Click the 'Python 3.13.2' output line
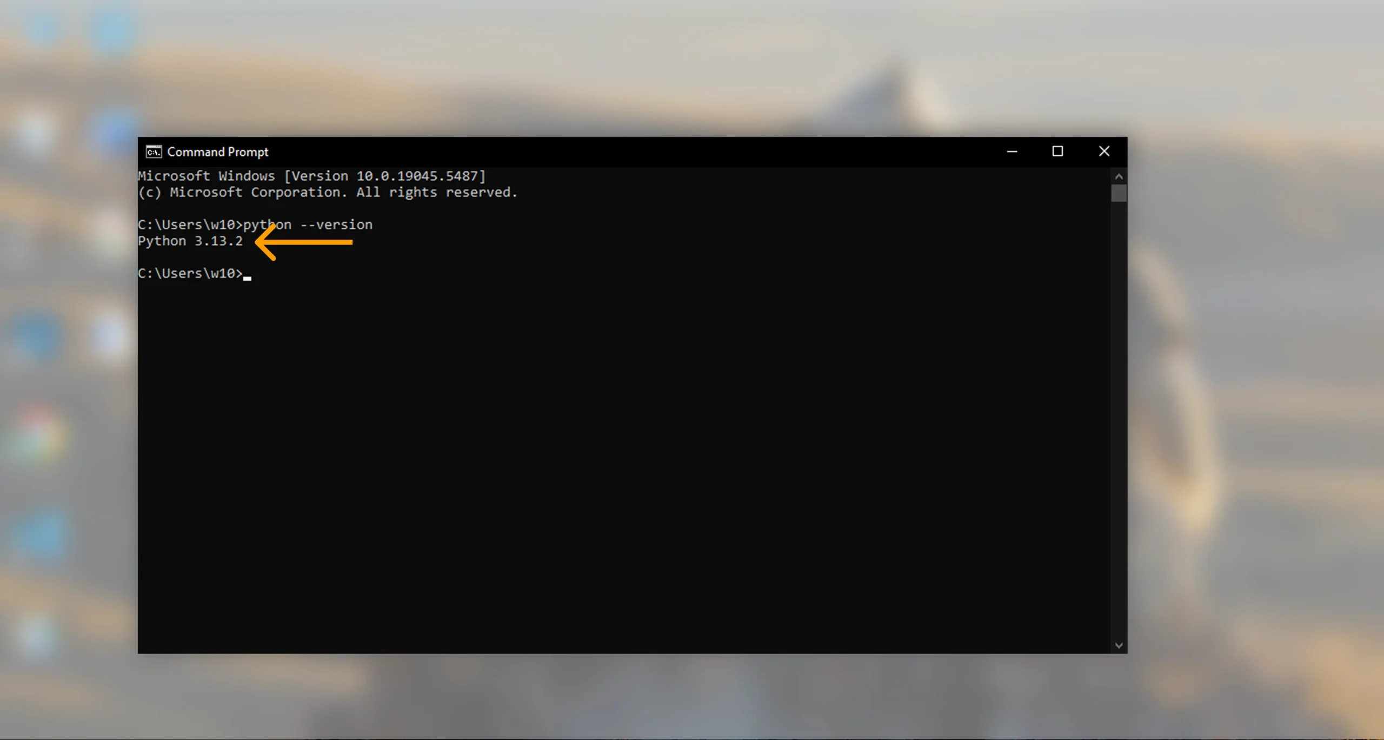1384x740 pixels. (190, 241)
